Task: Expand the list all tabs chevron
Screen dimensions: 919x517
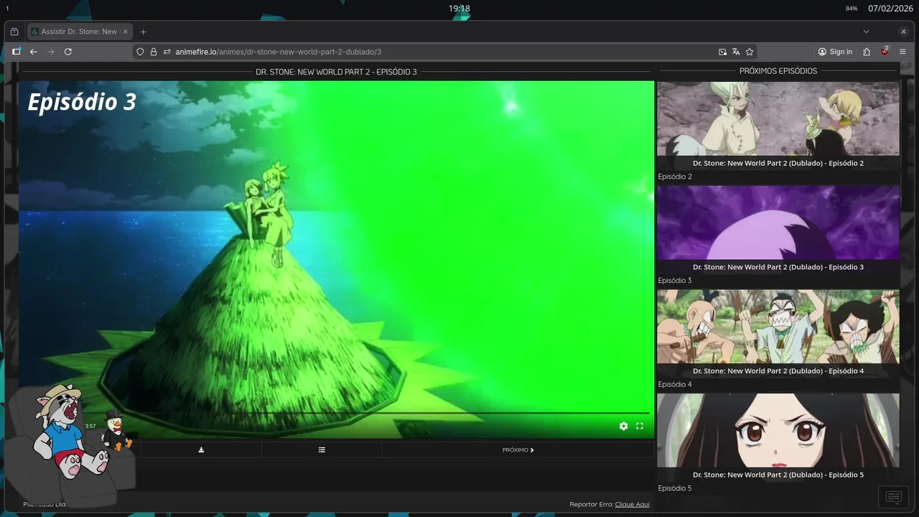Action: pyautogui.click(x=866, y=32)
